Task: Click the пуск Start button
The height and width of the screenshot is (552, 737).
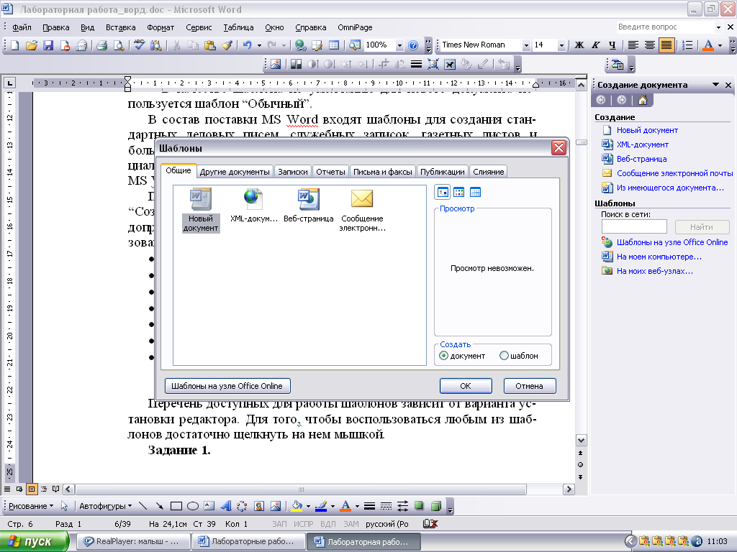Action: 34,541
